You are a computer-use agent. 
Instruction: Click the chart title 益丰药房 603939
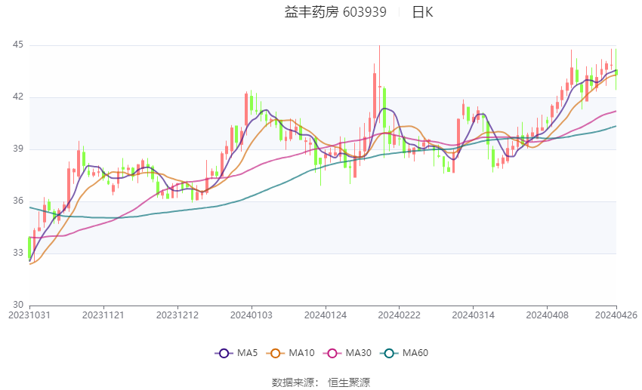(335, 12)
